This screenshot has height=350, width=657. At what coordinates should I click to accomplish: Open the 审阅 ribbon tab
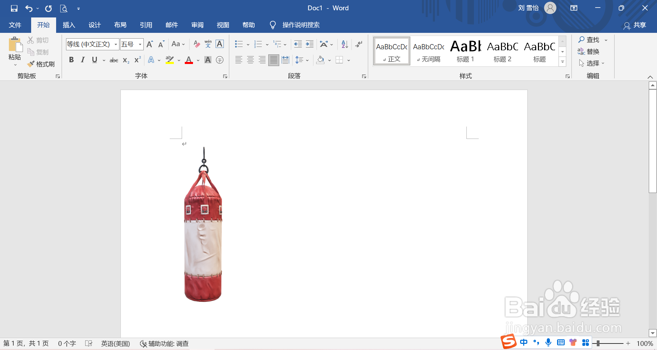(197, 25)
